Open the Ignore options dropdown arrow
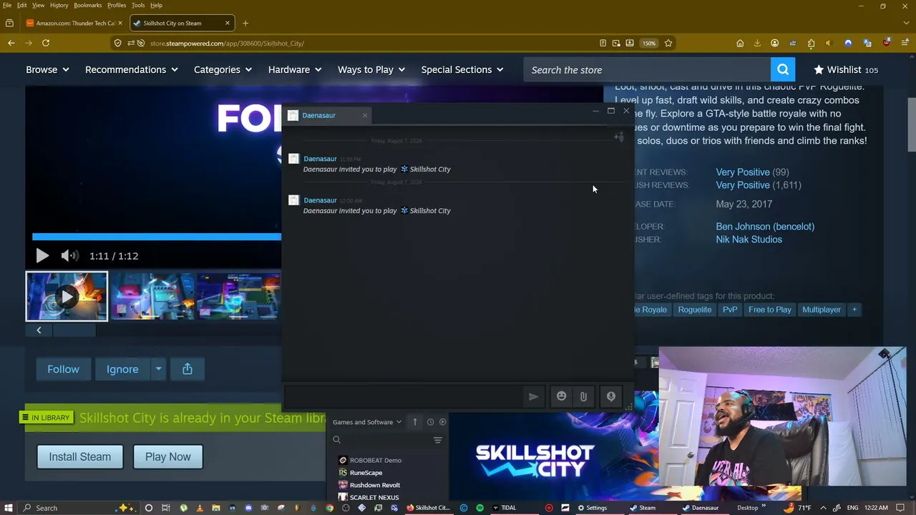The height and width of the screenshot is (515, 916). pyautogui.click(x=158, y=369)
